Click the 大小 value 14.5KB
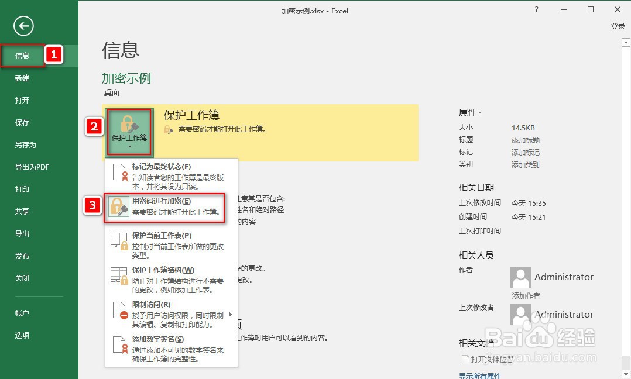The image size is (631, 379). (523, 128)
